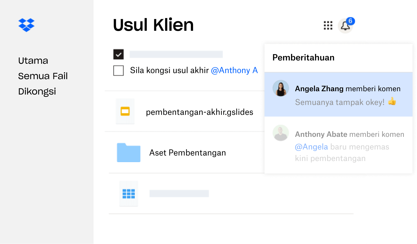Open the notifications bell icon
This screenshot has height=244, width=417.
[x=345, y=26]
